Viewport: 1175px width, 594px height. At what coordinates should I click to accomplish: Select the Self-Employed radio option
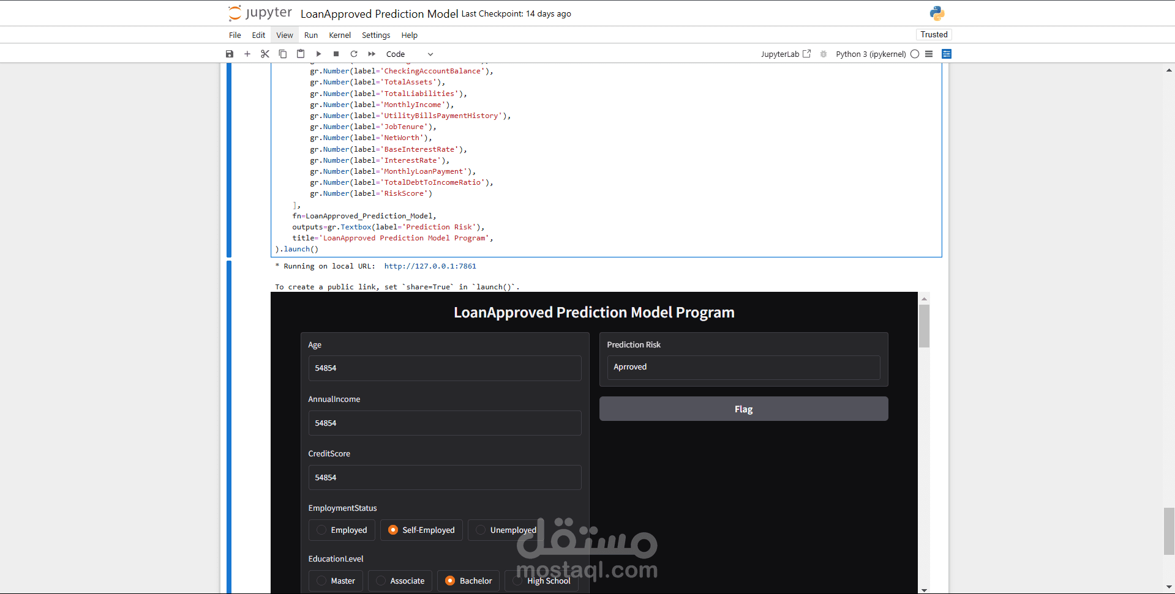click(x=421, y=530)
